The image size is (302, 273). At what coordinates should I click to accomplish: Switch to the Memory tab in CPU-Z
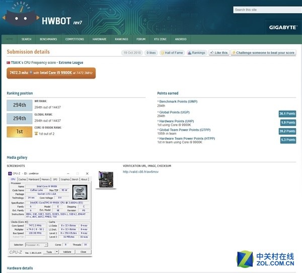click(x=46, y=179)
